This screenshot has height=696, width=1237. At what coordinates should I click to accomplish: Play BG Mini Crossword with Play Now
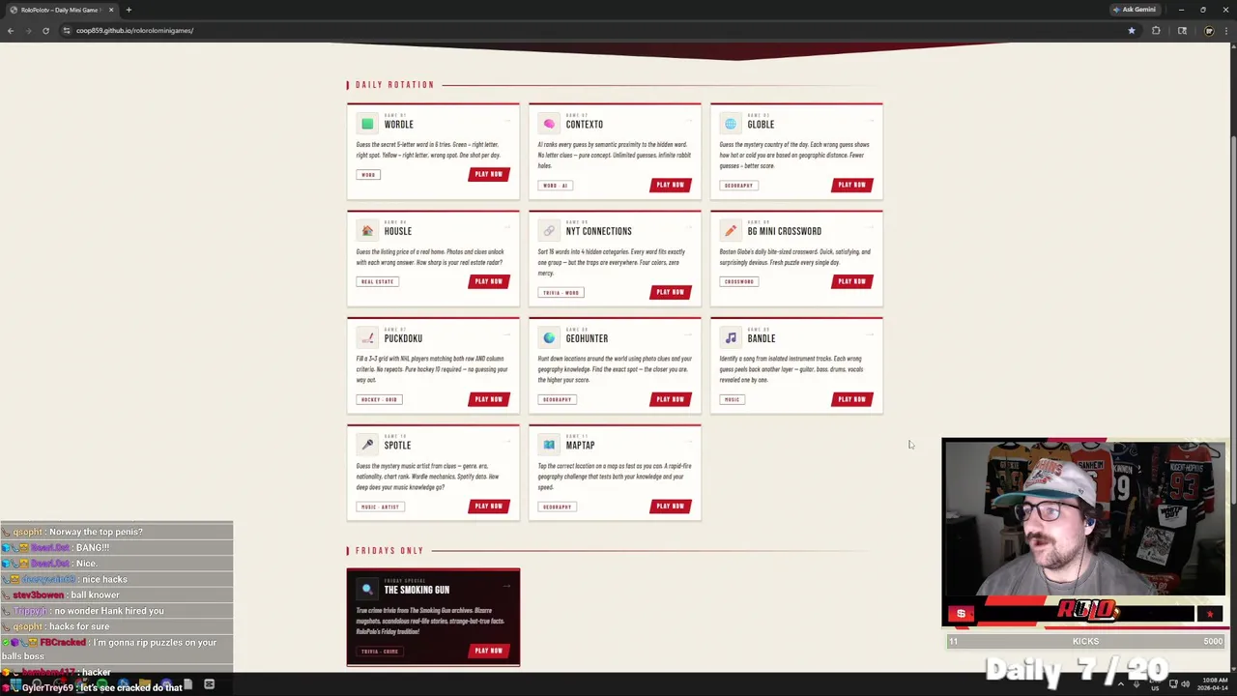click(851, 281)
